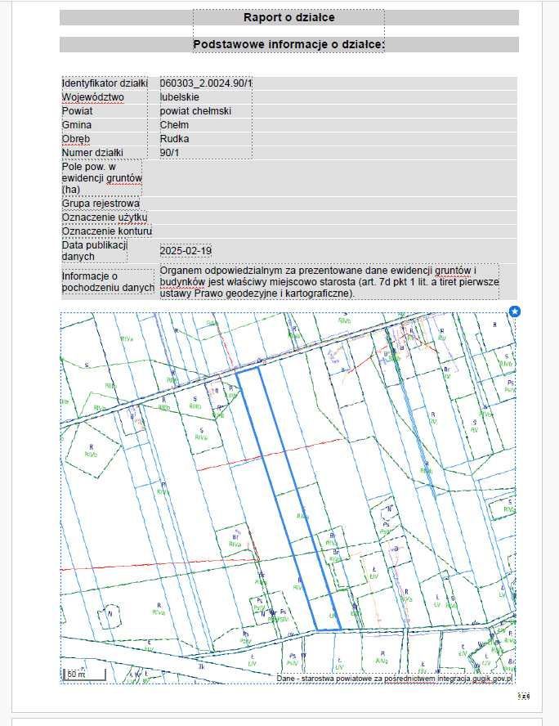The image size is (559, 726).
Task: Click the 'Oznaczenie użytku' label
Action: [x=105, y=217]
